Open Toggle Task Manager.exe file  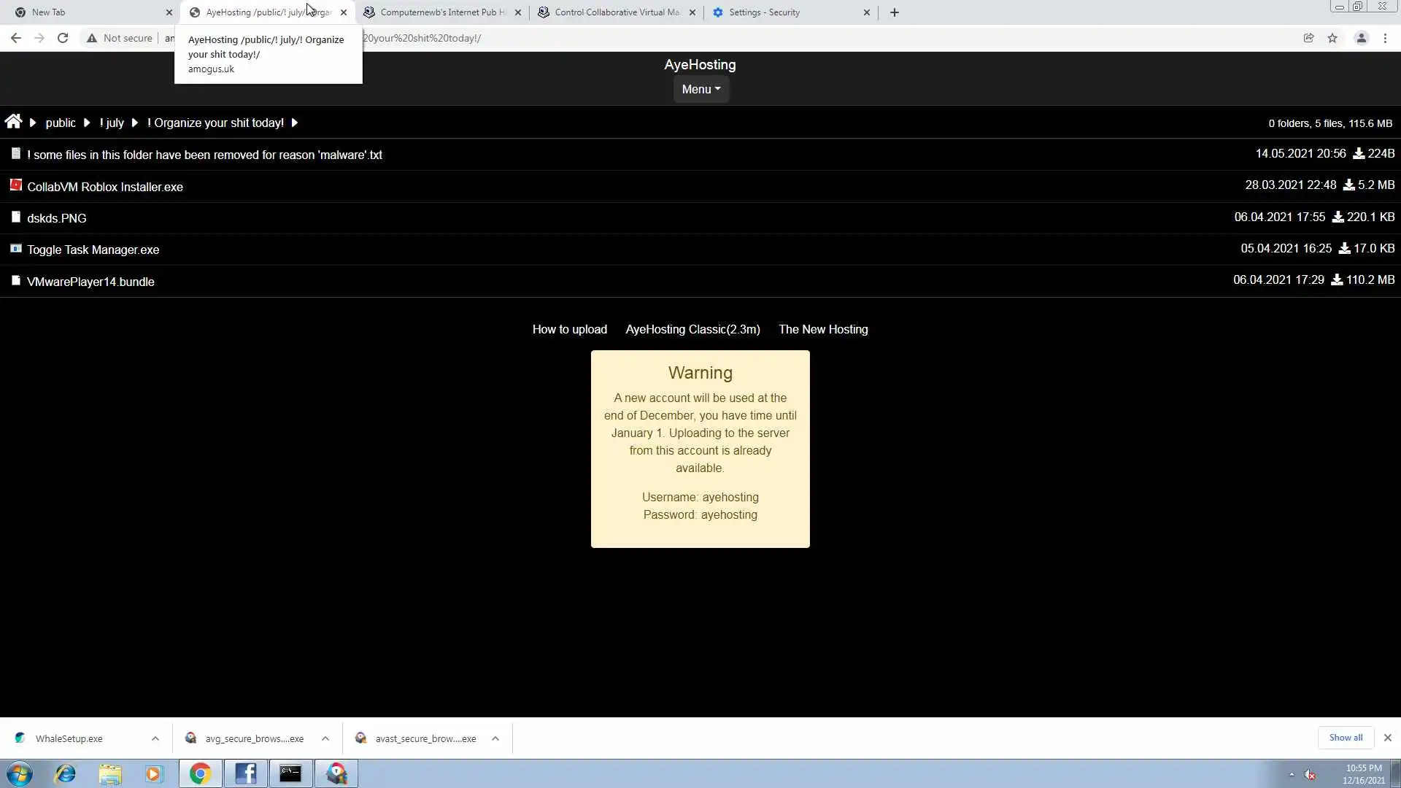click(93, 250)
